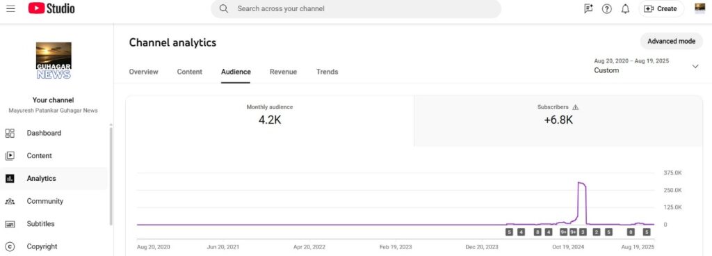Open the feedback icon in top bar
Image resolution: width=712 pixels, height=256 pixels.
pos(588,8)
